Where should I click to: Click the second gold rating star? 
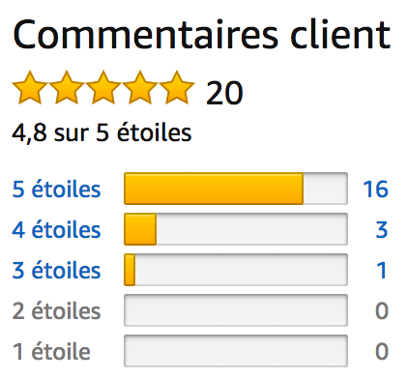(x=67, y=88)
